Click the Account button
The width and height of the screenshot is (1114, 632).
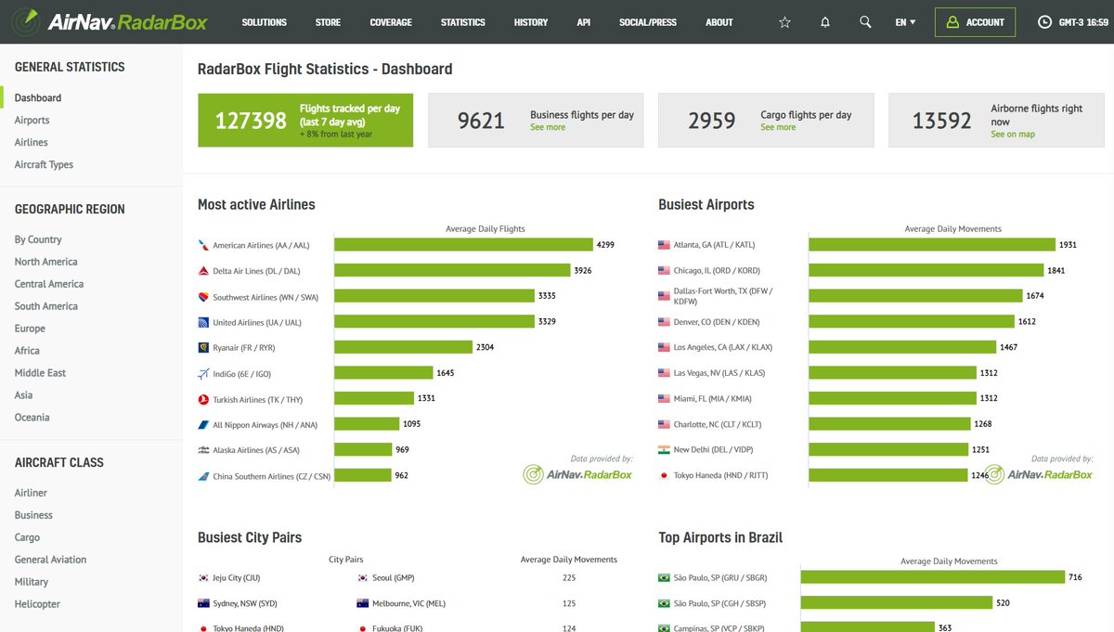click(975, 22)
